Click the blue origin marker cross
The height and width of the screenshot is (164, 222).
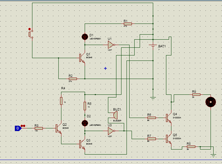point(105,69)
